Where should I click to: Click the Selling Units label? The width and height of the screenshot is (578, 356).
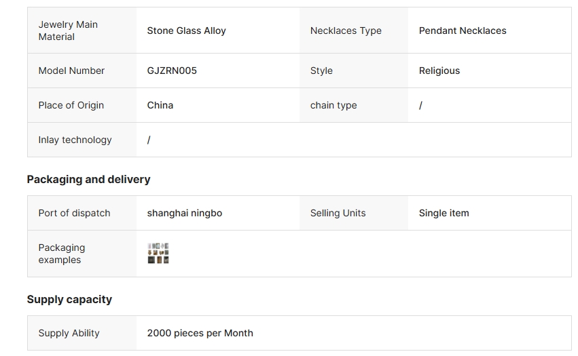pyautogui.click(x=338, y=213)
